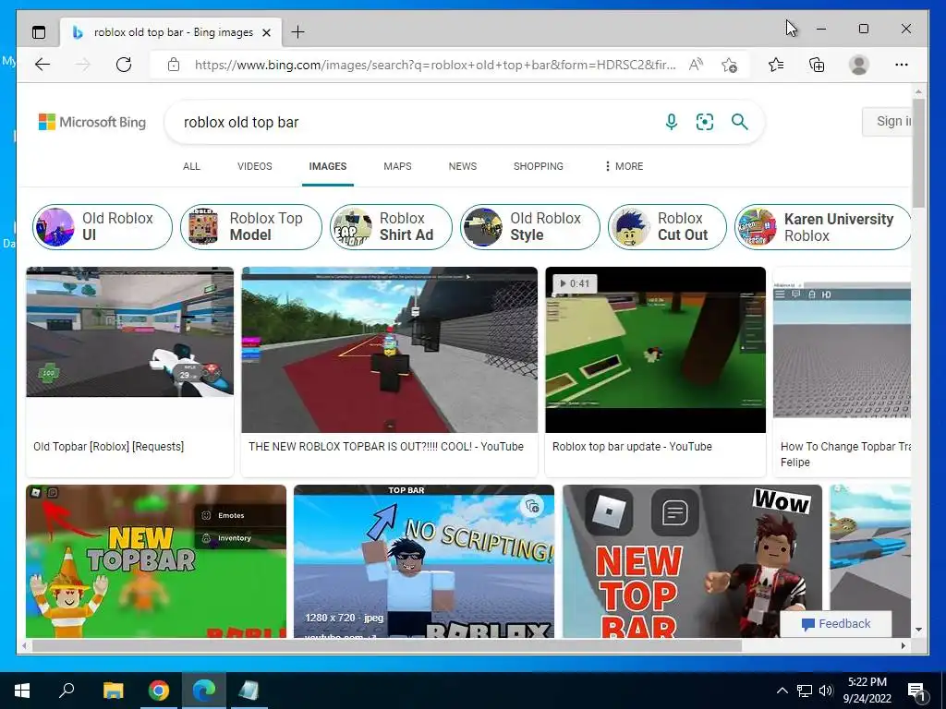Click the Roblox top bar update - YouTube caption
This screenshot has height=709, width=946.
(x=632, y=447)
